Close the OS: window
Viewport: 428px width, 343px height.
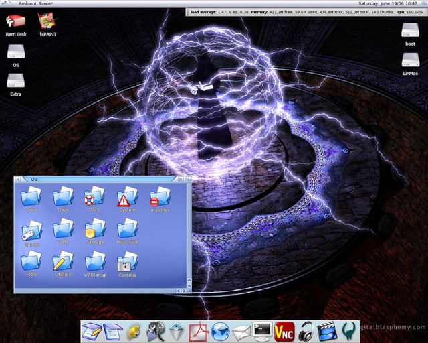click(18, 179)
